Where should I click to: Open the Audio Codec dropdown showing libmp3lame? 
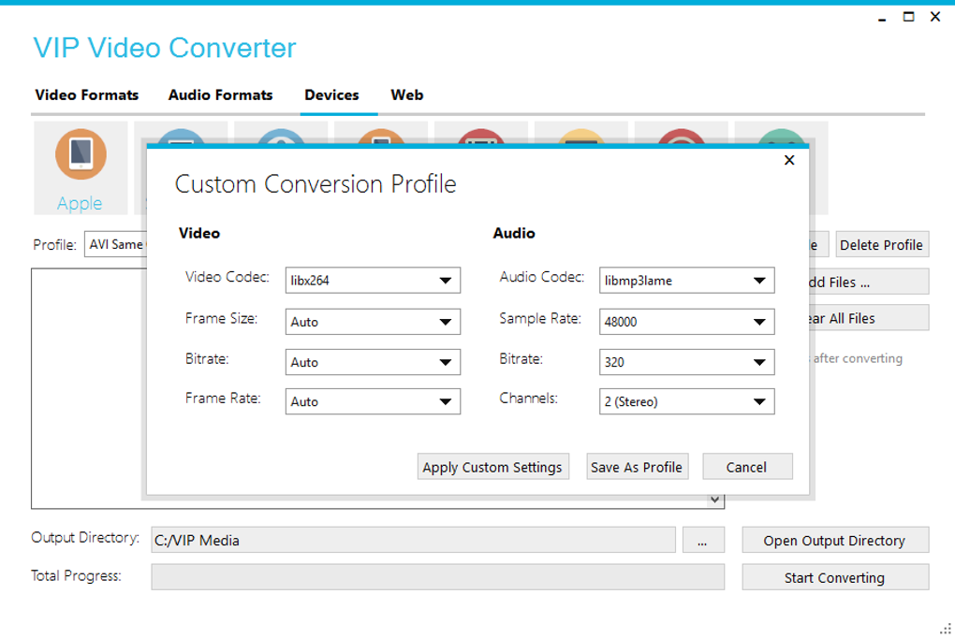point(687,280)
